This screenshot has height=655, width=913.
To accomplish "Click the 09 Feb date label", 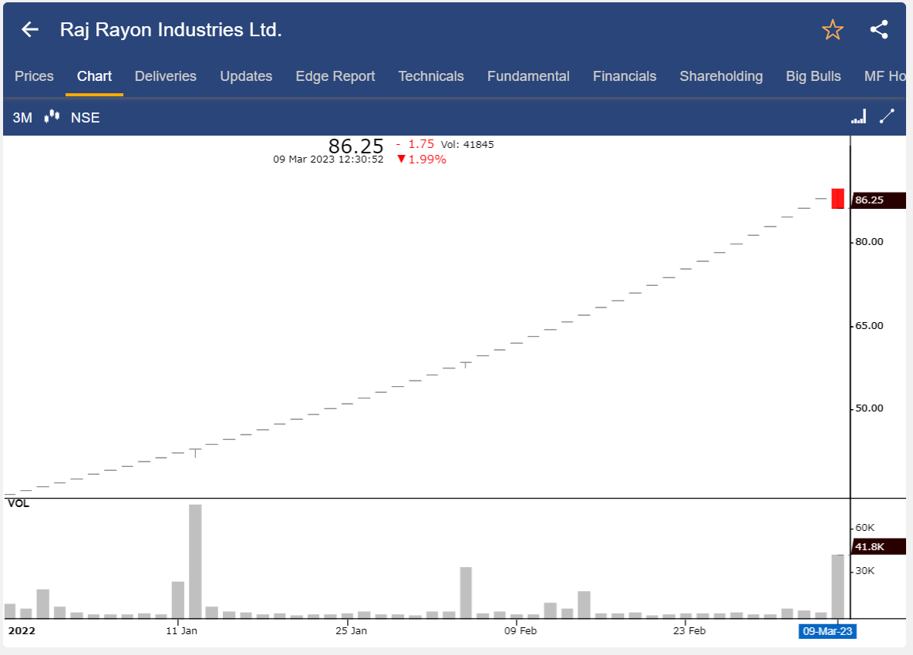I will click(x=521, y=630).
